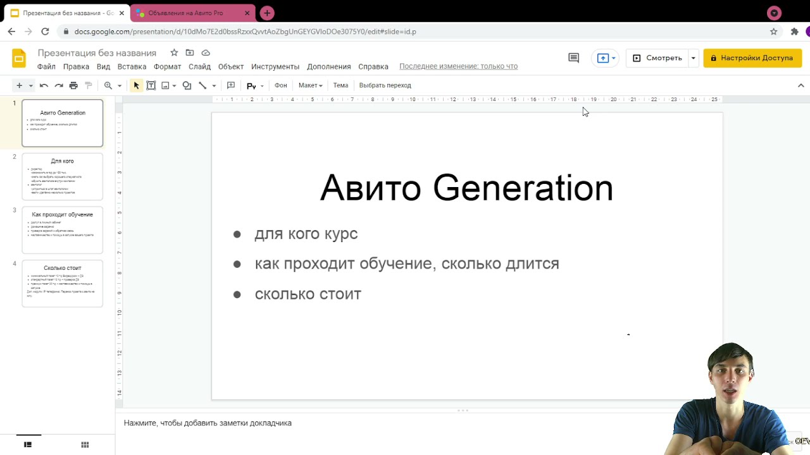Undo the last action

[44, 85]
